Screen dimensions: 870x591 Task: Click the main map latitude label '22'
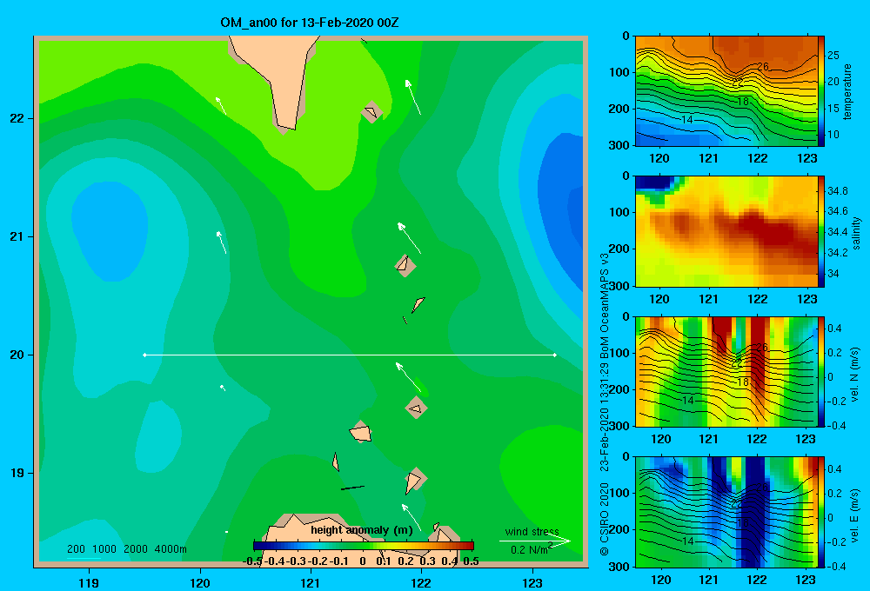(17, 118)
